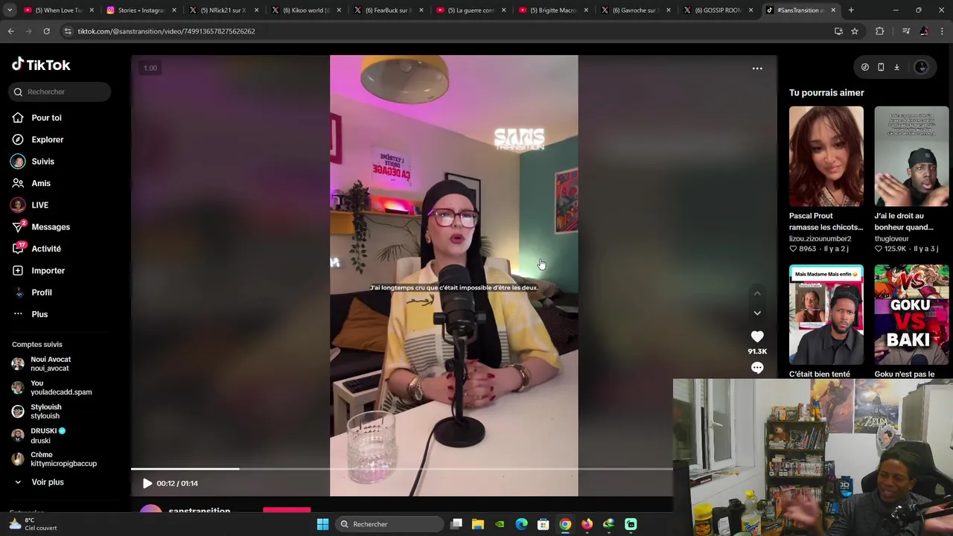Go back in browser history
The height and width of the screenshot is (536, 953).
10,31
